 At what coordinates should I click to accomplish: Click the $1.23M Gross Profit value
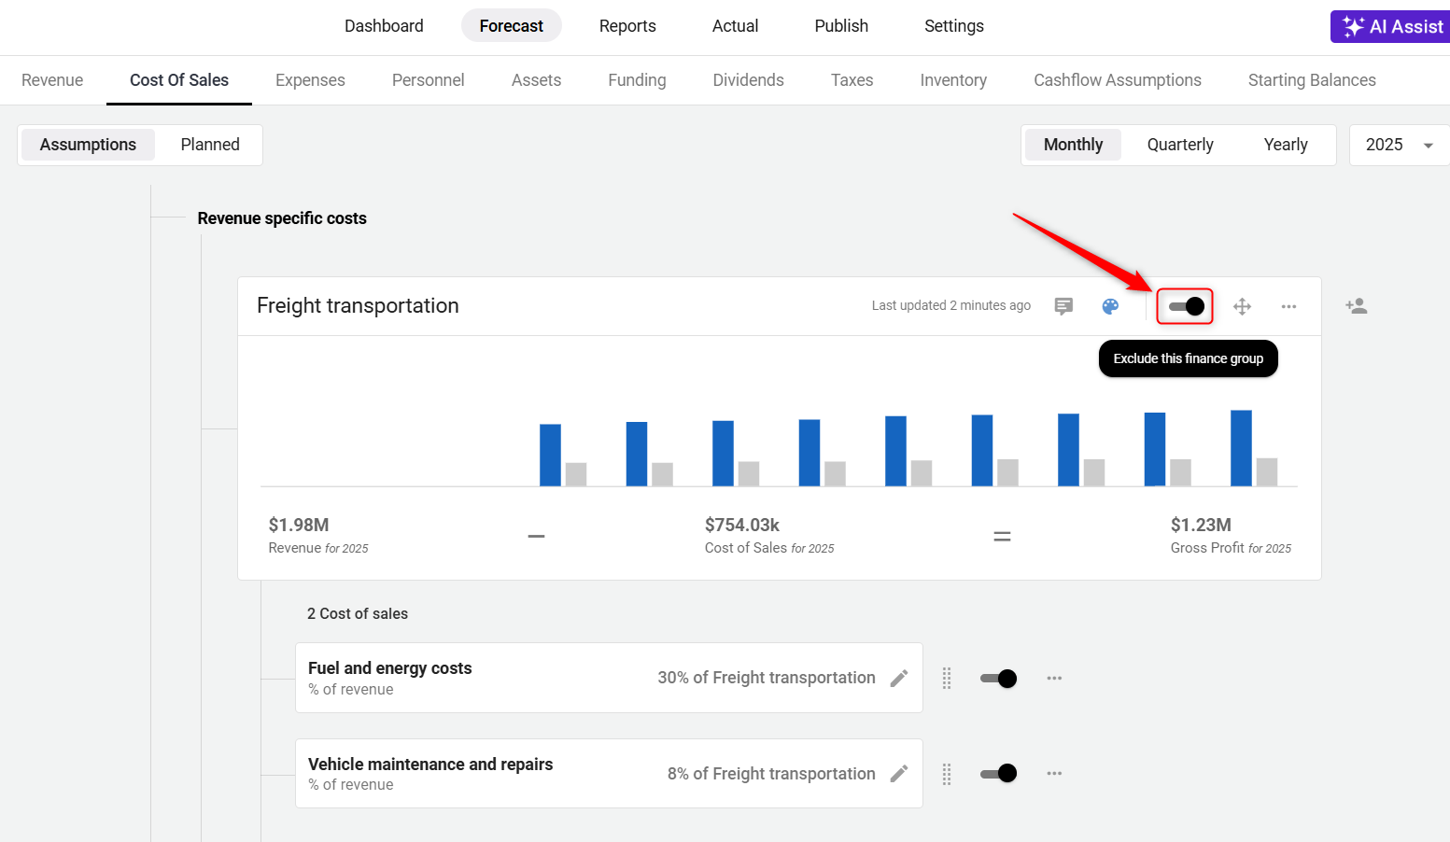pos(1201,525)
